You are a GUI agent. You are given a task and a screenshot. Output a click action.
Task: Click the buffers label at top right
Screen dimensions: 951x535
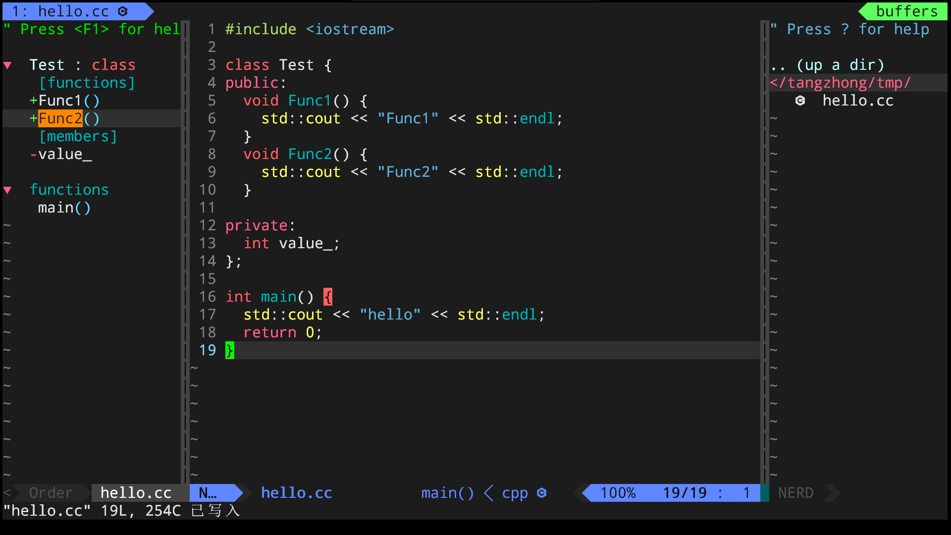coord(906,11)
